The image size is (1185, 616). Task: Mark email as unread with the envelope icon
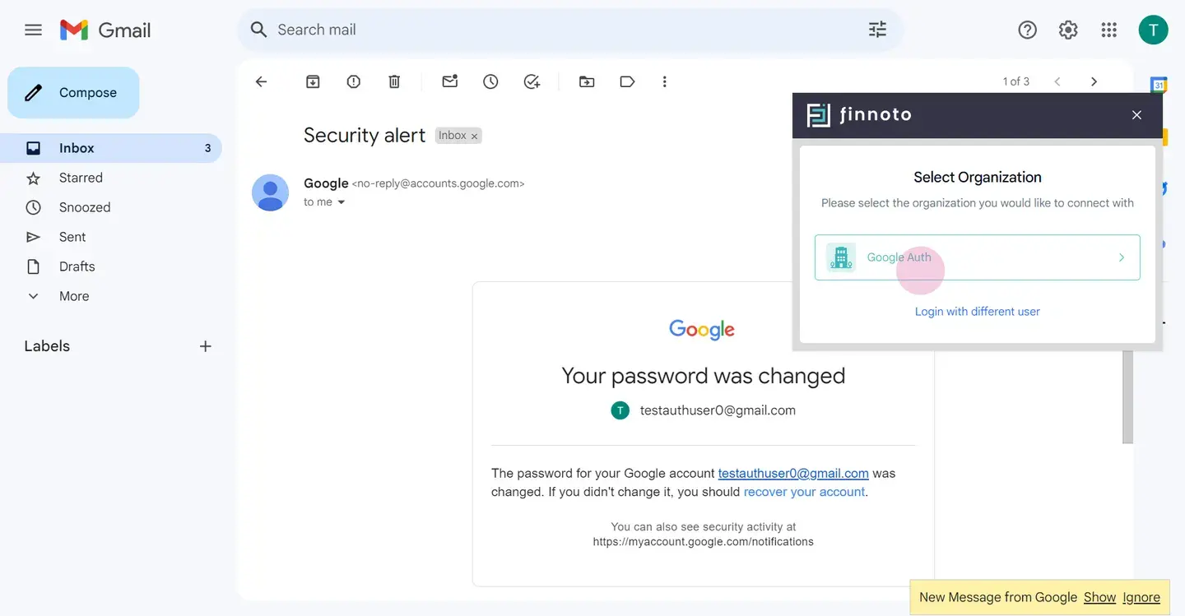coord(449,81)
